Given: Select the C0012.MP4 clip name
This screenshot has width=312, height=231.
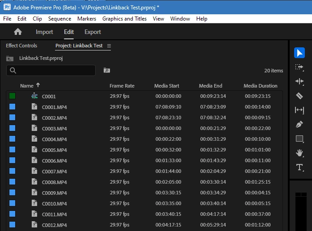Looking at the screenshot, I should (55, 225).
